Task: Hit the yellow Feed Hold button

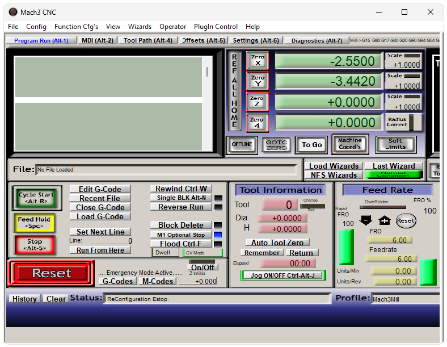Action: point(35,223)
